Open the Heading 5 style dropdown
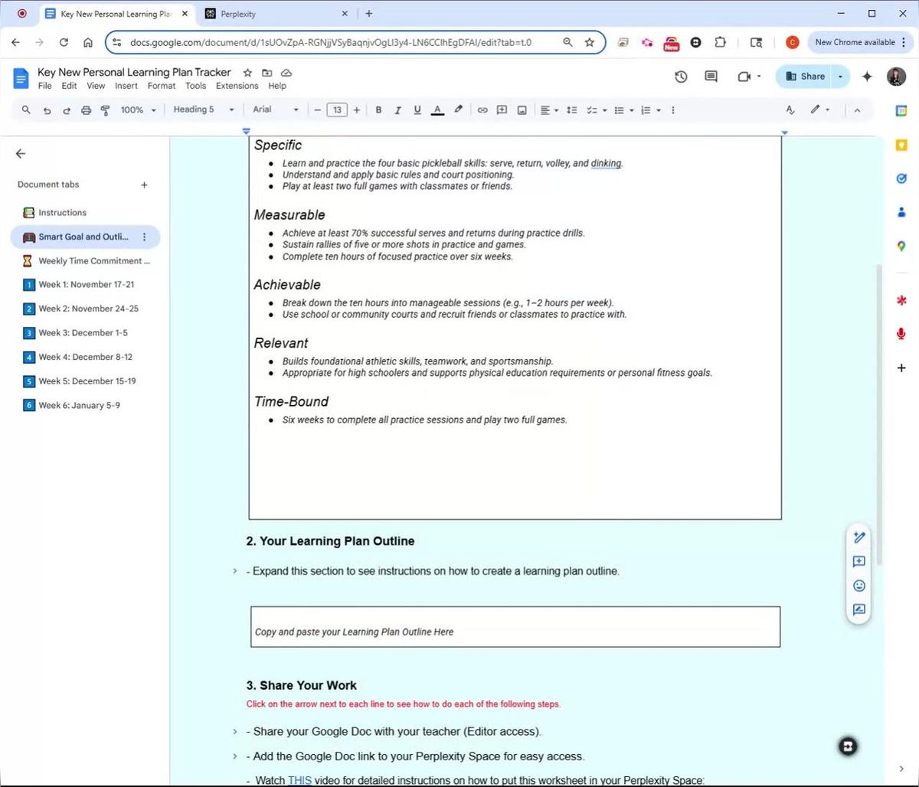Image resolution: width=919 pixels, height=787 pixels. coord(204,109)
